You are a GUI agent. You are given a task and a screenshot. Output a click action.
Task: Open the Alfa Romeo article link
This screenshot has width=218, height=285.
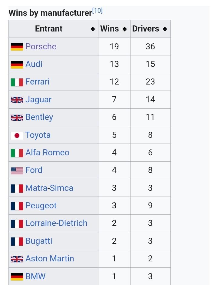pyautogui.click(x=48, y=153)
